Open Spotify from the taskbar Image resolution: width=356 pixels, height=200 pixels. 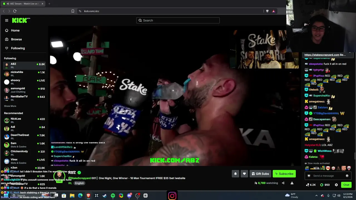[x=113, y=196]
